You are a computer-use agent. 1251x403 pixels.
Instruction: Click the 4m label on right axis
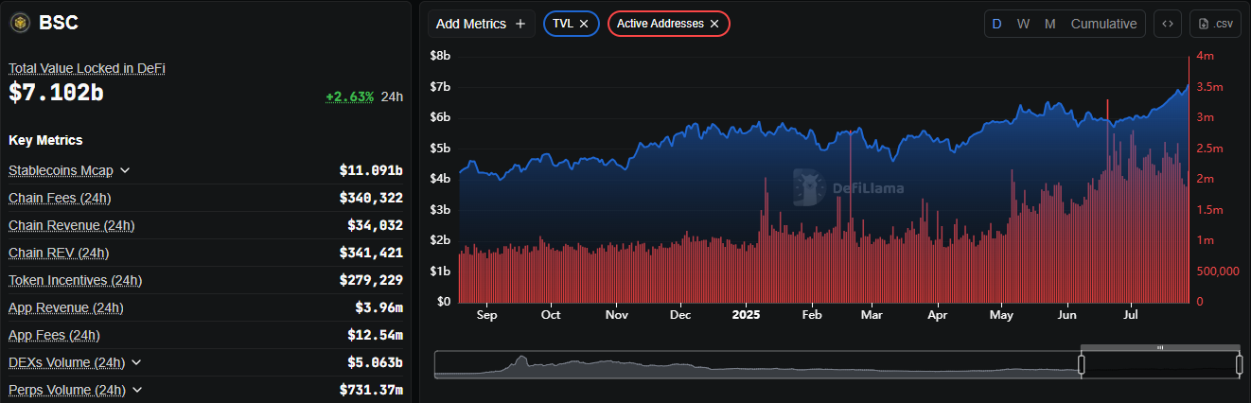1205,57
